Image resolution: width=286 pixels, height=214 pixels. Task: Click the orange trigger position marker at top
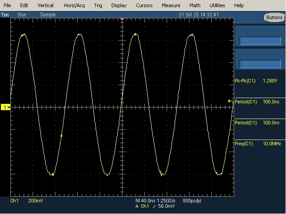pos(122,19)
